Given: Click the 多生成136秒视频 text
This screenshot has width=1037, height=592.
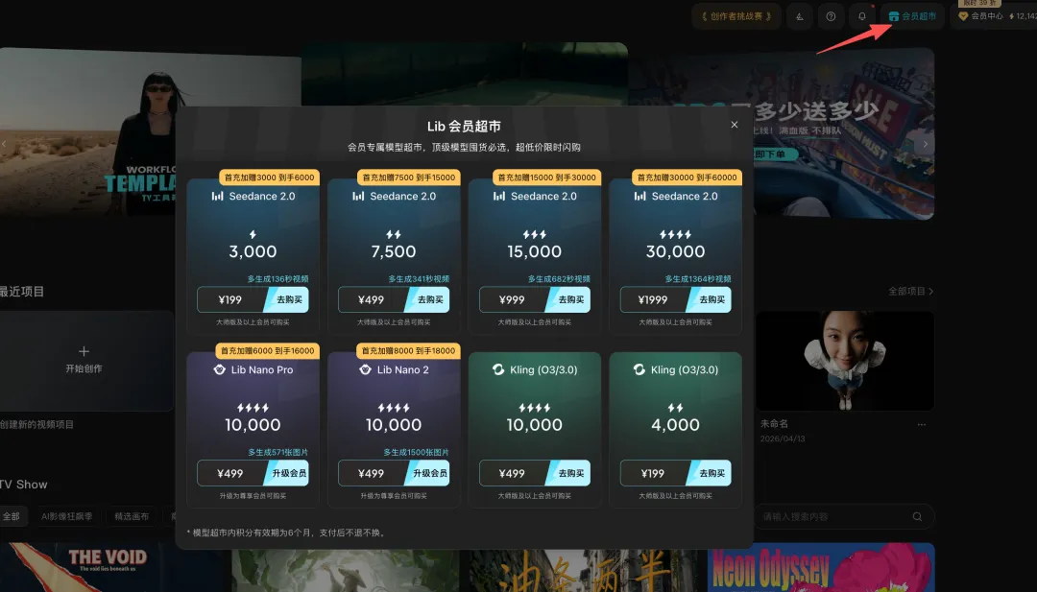Looking at the screenshot, I should click(277, 279).
